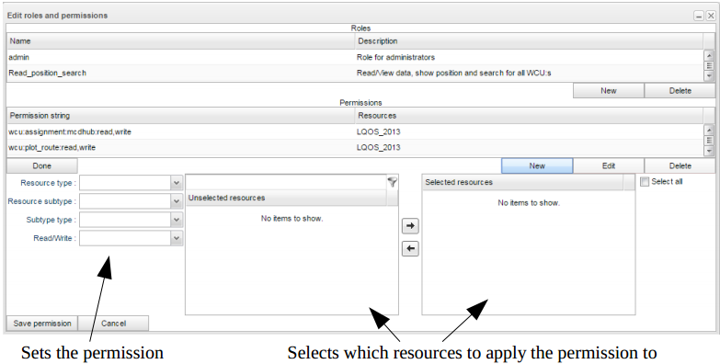Click Save permission button
720x364 pixels.
[x=41, y=324]
